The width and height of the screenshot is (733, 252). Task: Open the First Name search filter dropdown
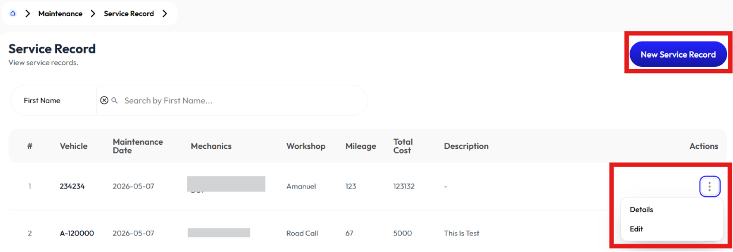pos(54,101)
